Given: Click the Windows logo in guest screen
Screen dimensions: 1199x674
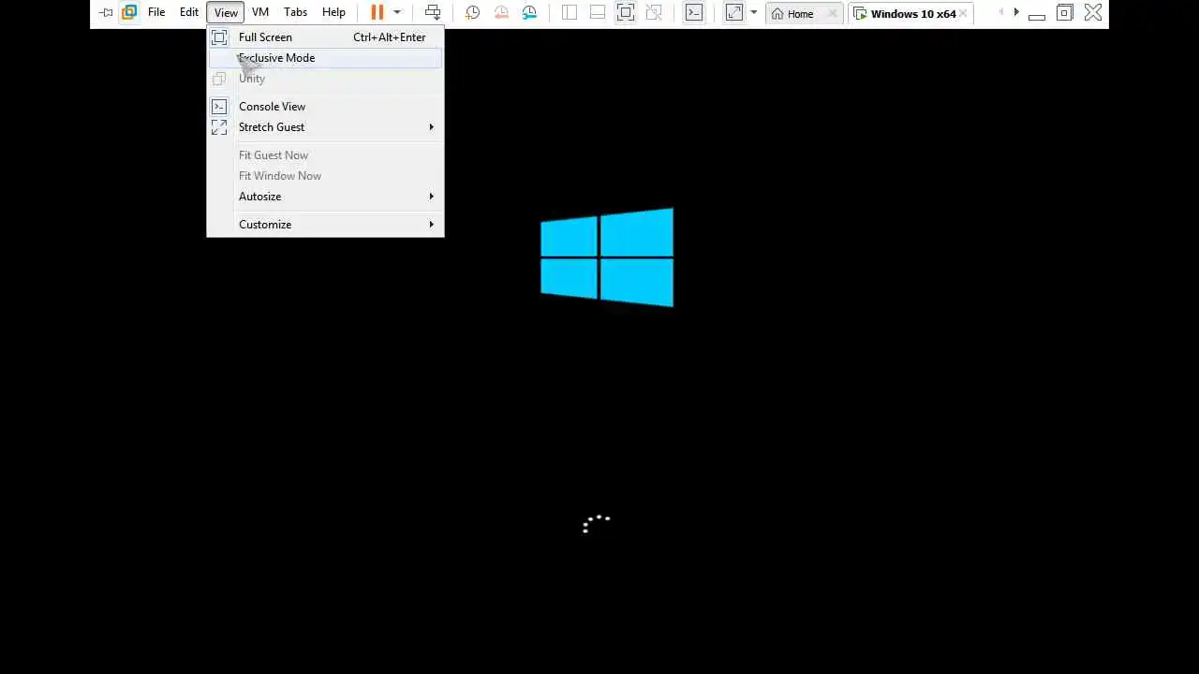Looking at the screenshot, I should [x=607, y=257].
